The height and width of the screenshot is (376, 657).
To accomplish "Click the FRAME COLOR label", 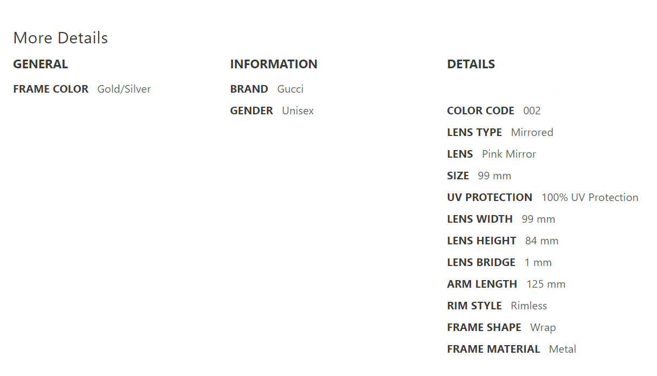I will click(50, 89).
